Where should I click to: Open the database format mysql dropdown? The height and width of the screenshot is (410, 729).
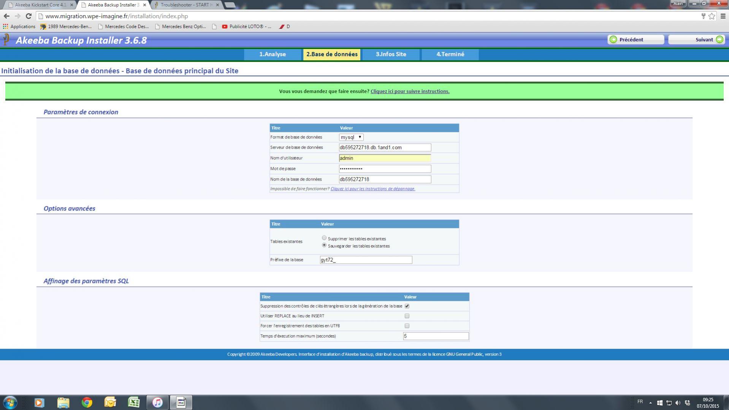351,137
